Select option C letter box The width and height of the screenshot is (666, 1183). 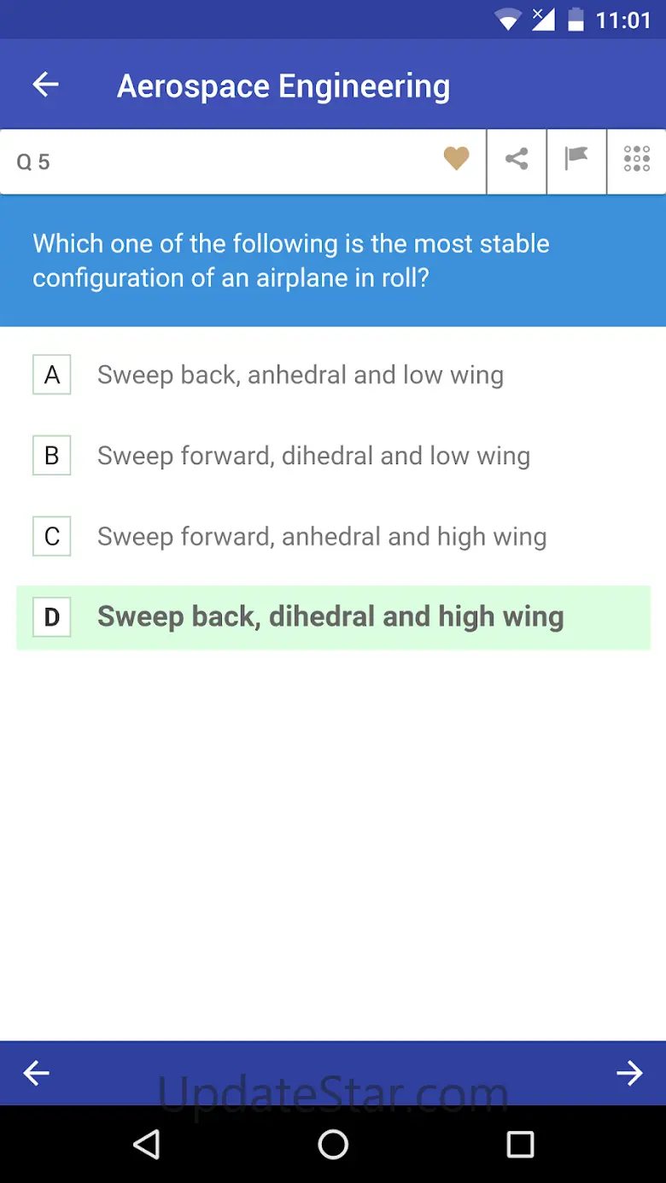click(x=52, y=536)
